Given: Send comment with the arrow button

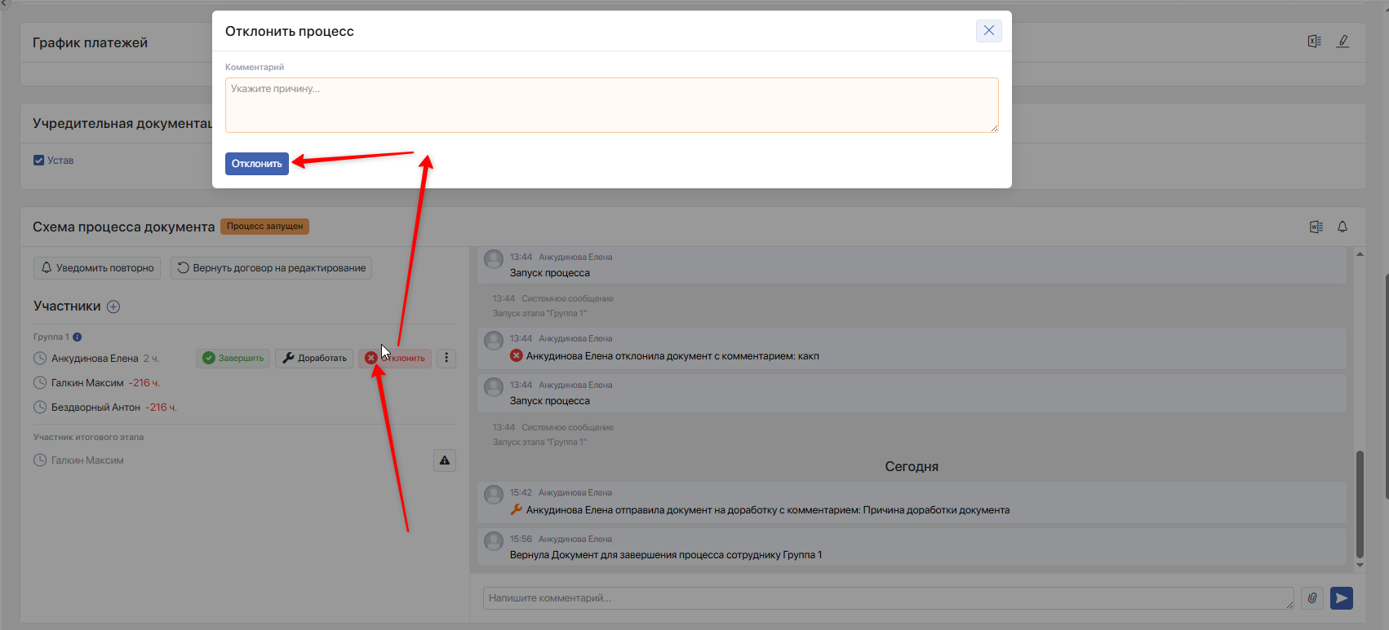Looking at the screenshot, I should pyautogui.click(x=1342, y=598).
